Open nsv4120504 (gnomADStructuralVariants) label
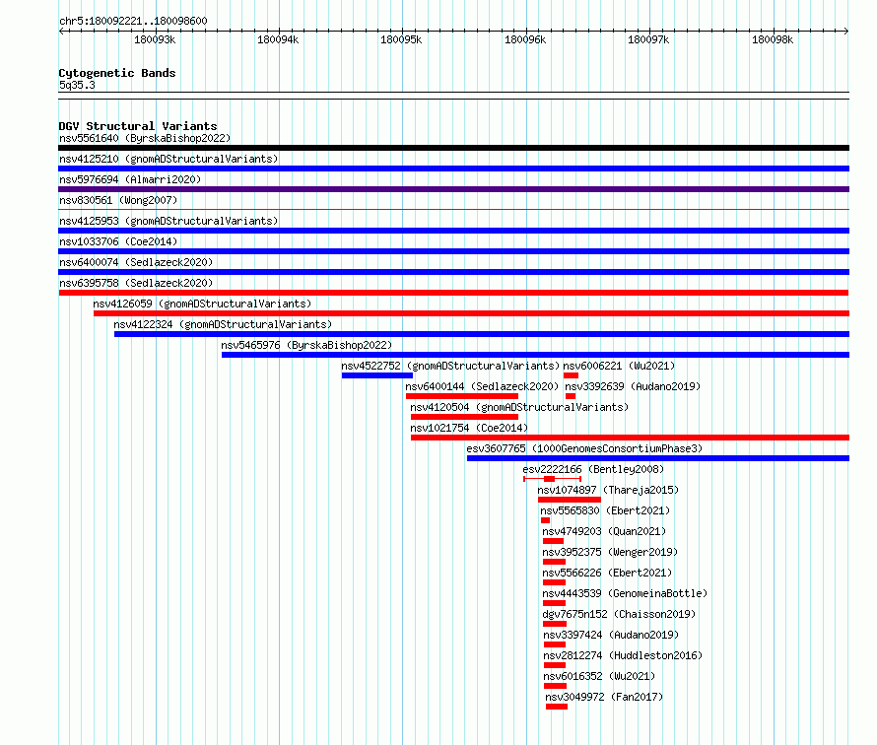The height and width of the screenshot is (745, 877). coord(519,407)
